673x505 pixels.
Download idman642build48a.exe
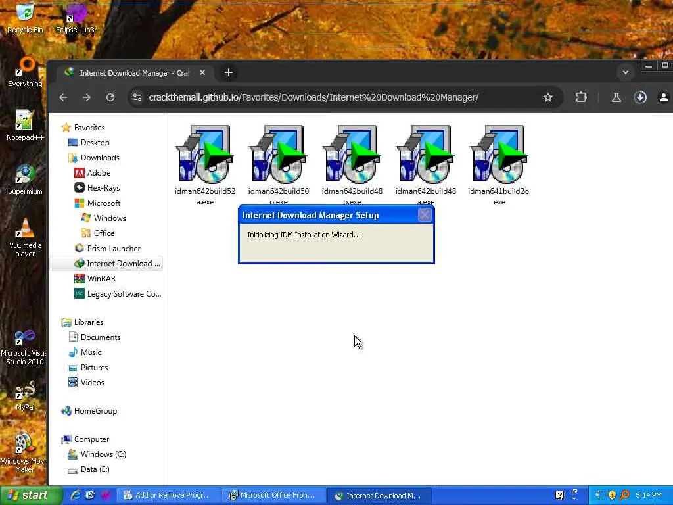click(426, 165)
